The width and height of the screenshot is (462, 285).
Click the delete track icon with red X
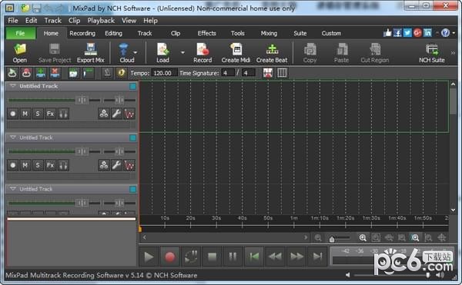(55, 72)
